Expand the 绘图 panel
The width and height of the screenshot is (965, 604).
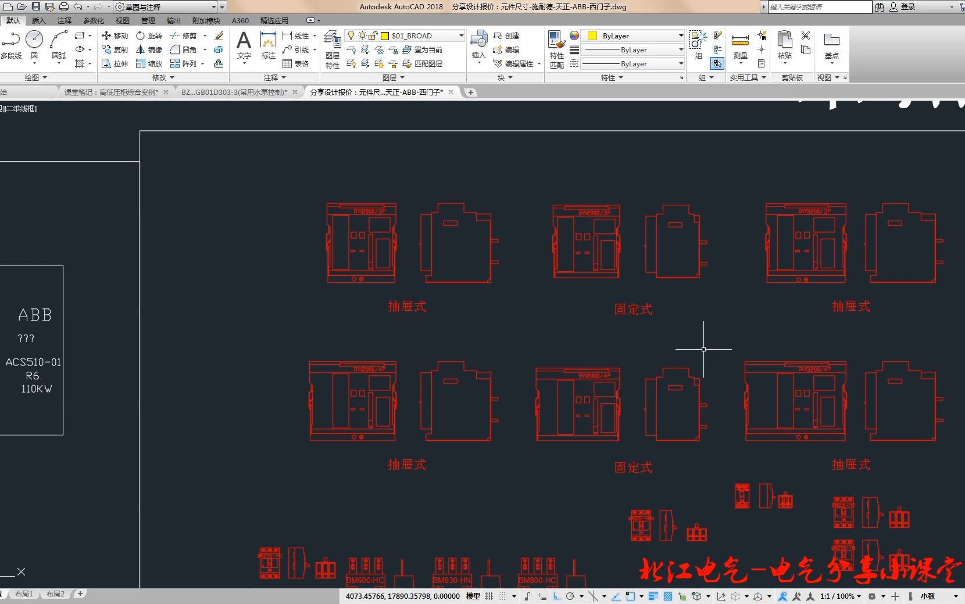click(x=35, y=77)
